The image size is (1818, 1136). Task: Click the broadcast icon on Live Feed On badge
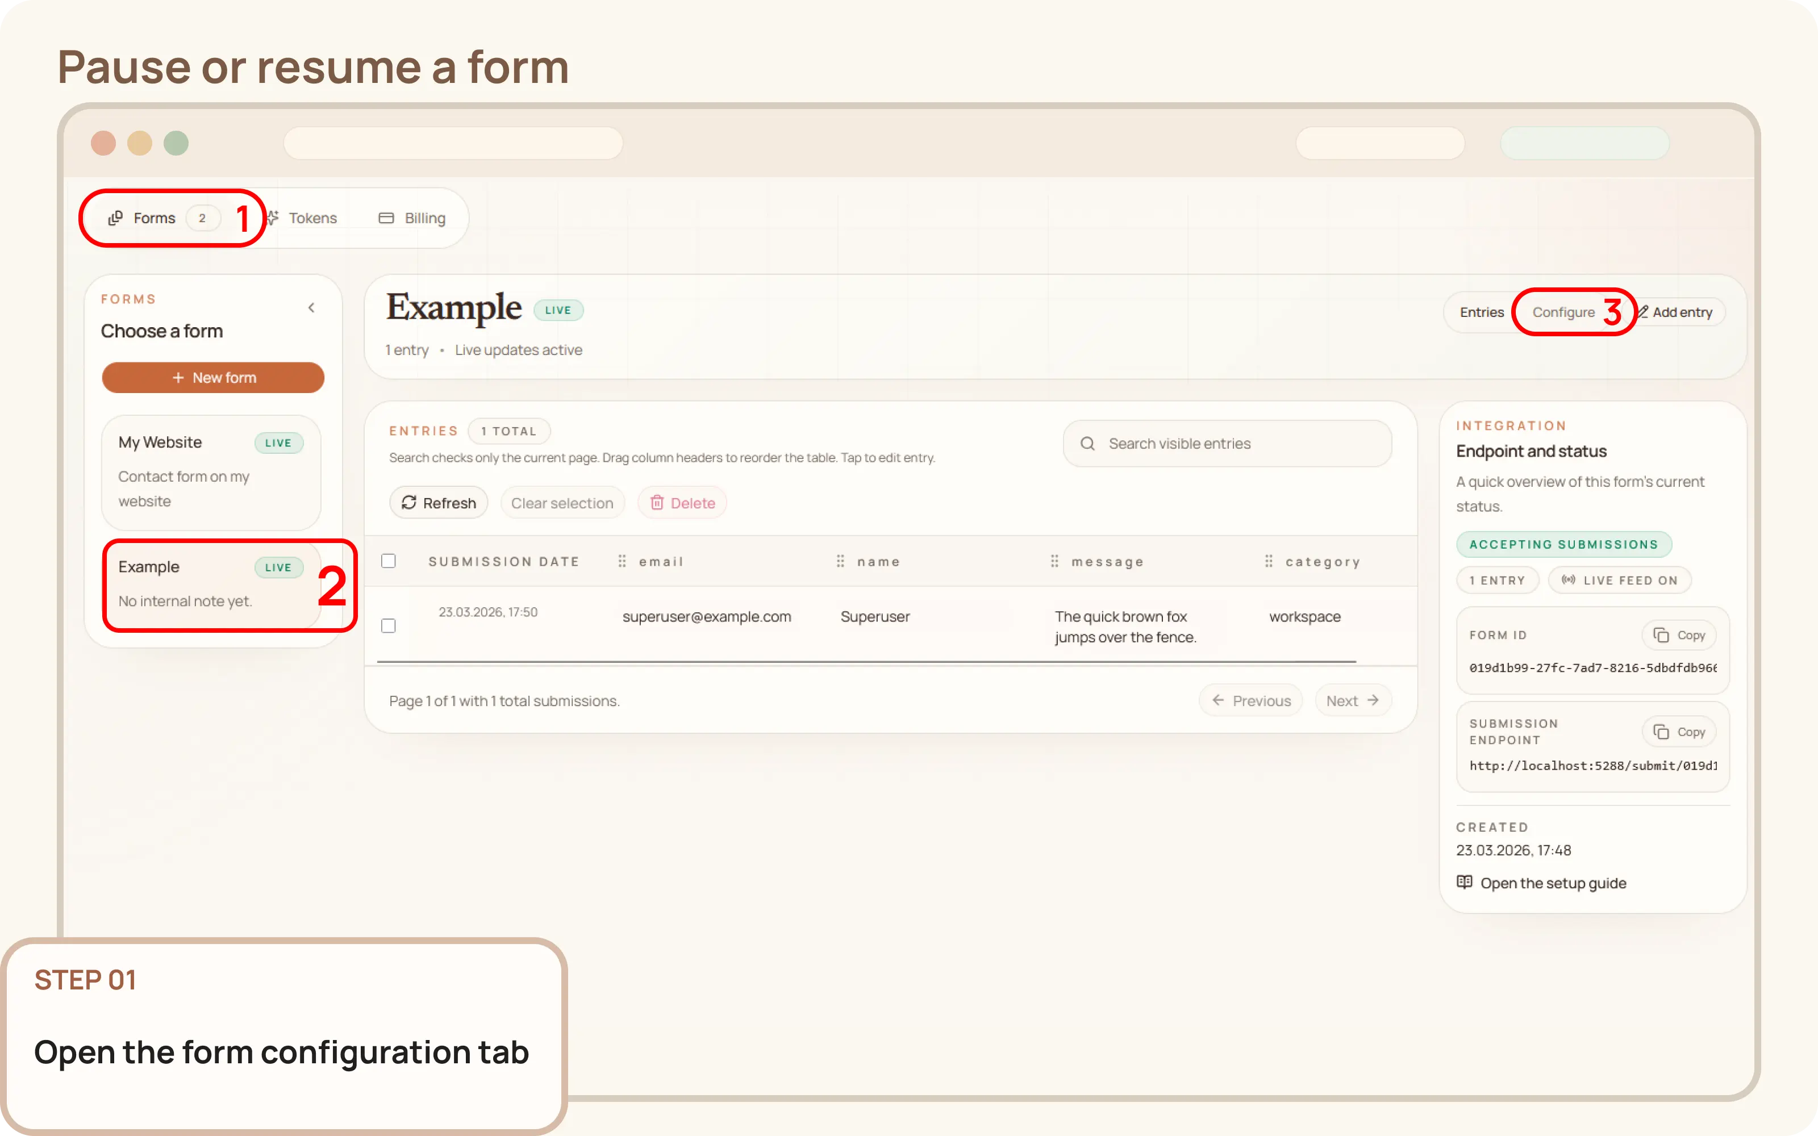(1569, 579)
